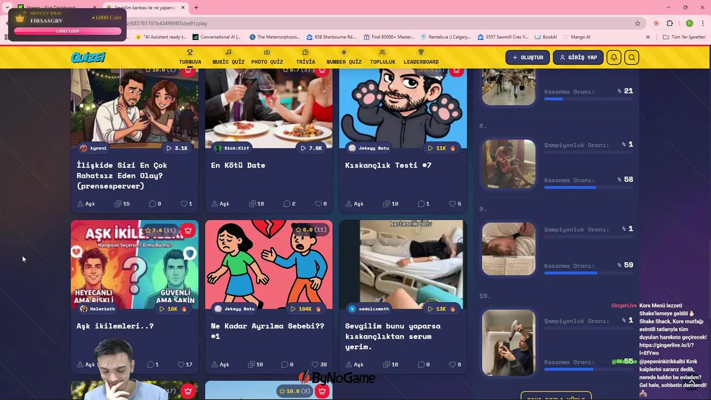Open the Find 85000+ Master bookmark

pos(389,37)
